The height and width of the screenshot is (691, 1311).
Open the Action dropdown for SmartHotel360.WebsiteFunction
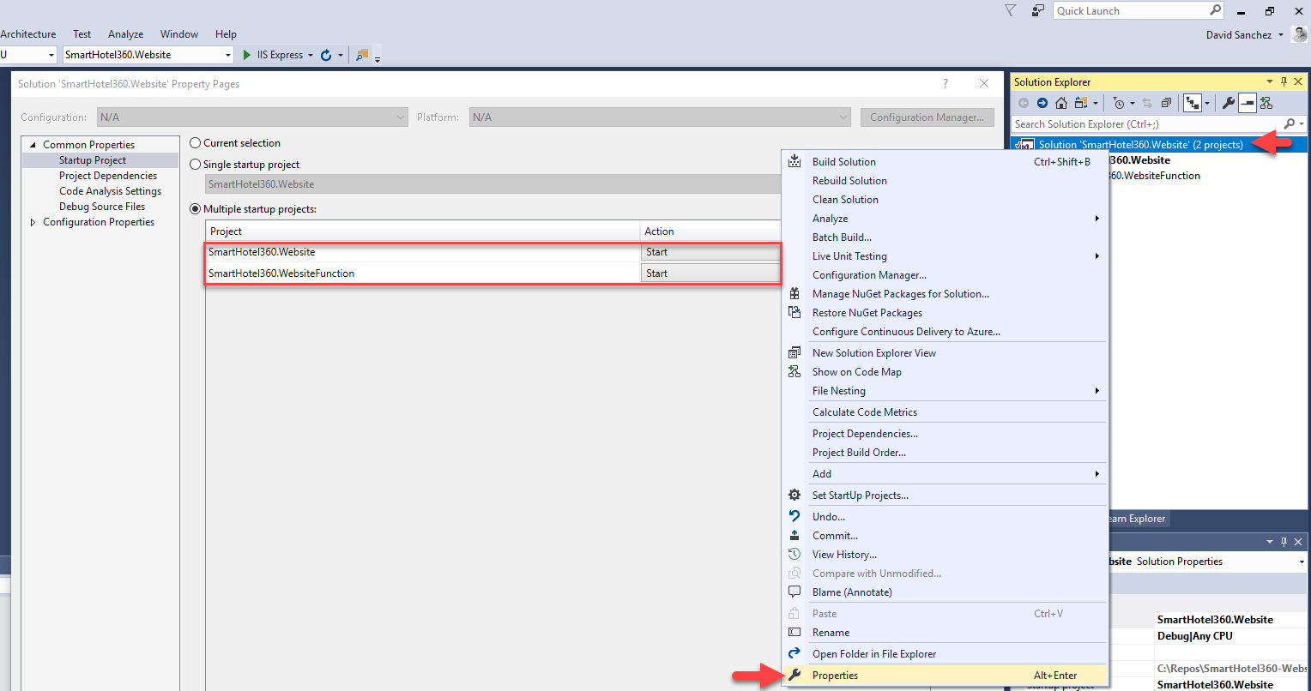click(710, 273)
